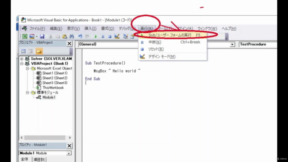The image size is (288, 162).
Task: Select Module1 in project tree
Action: coord(49,97)
